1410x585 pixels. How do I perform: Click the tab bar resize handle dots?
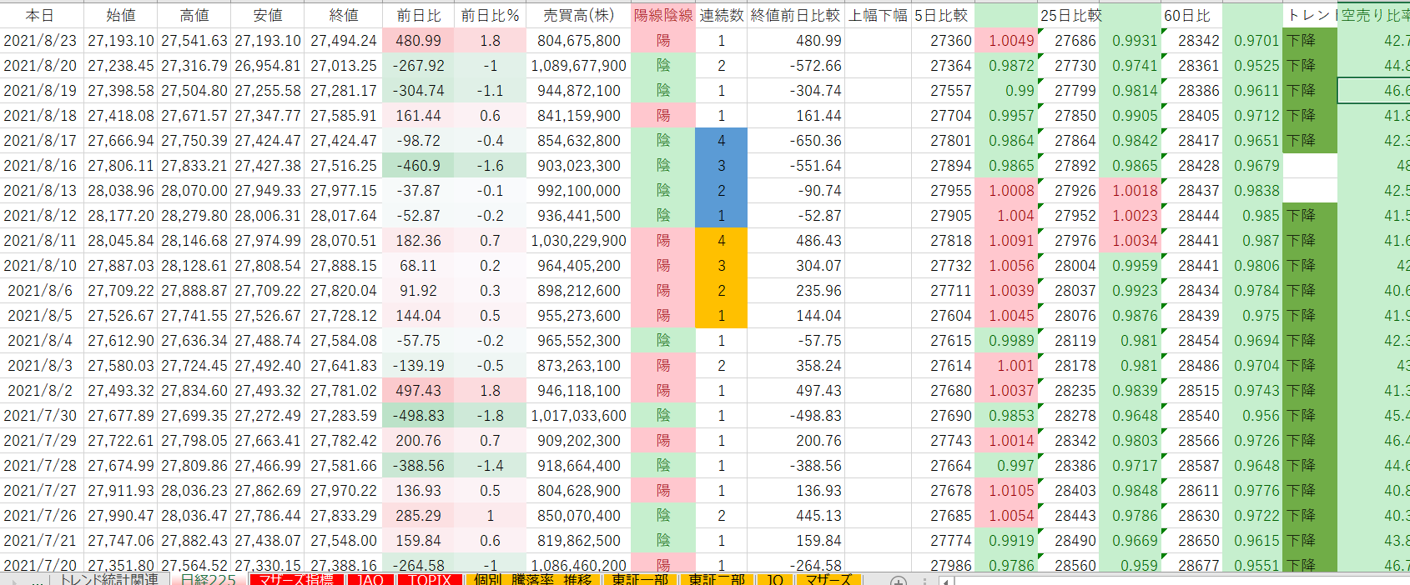pos(924,581)
